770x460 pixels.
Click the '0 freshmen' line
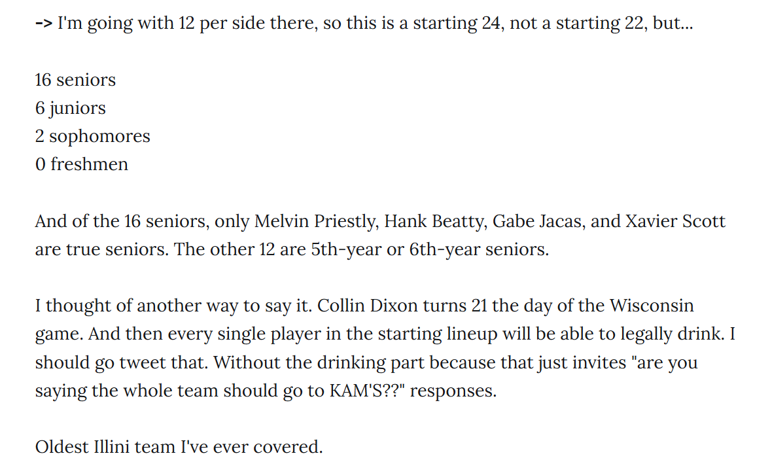coord(82,164)
